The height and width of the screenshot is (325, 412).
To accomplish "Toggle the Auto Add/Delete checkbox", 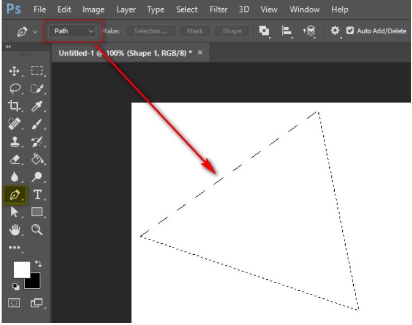I will coord(350,30).
